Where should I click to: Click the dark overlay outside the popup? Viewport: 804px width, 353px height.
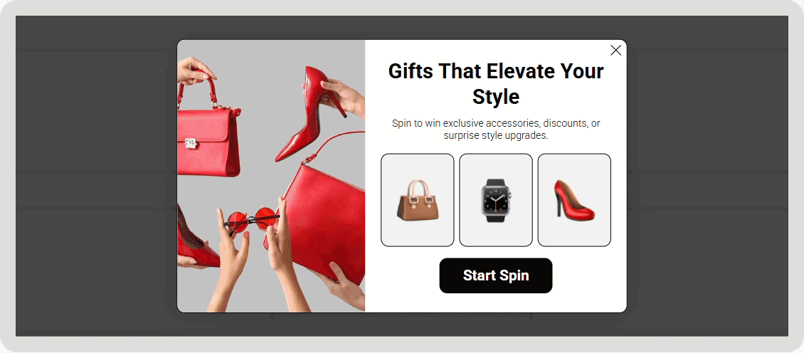(92, 174)
